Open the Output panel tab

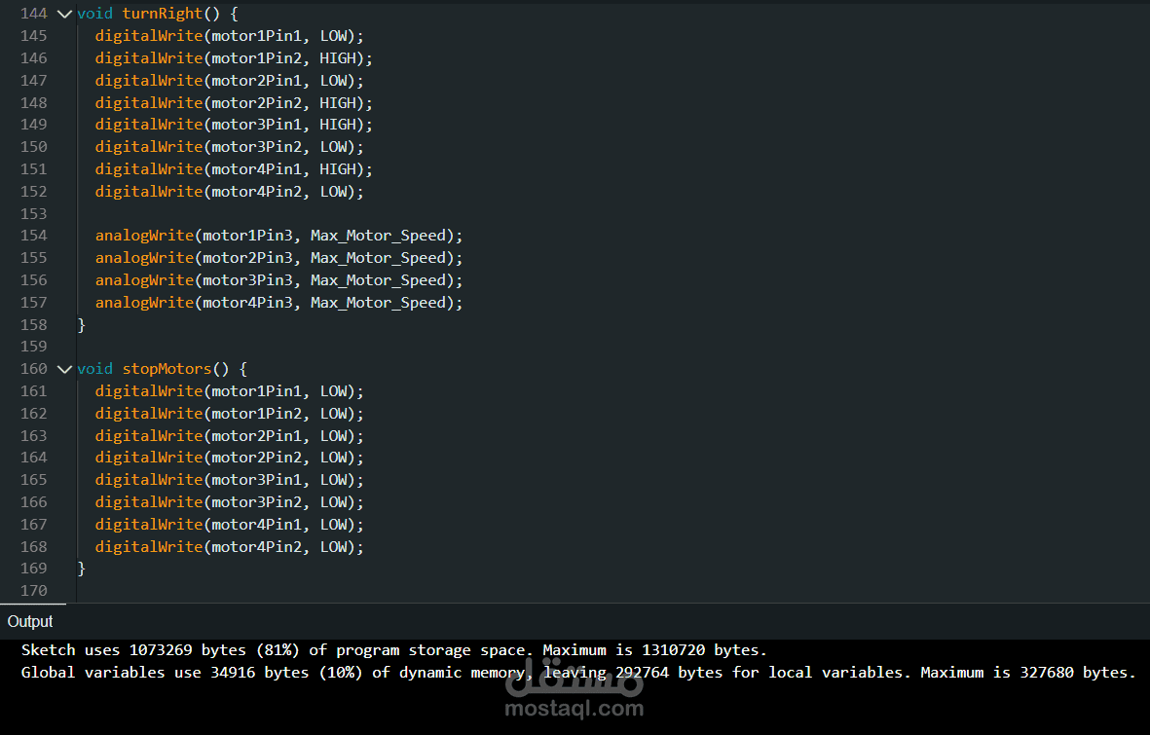(x=30, y=621)
